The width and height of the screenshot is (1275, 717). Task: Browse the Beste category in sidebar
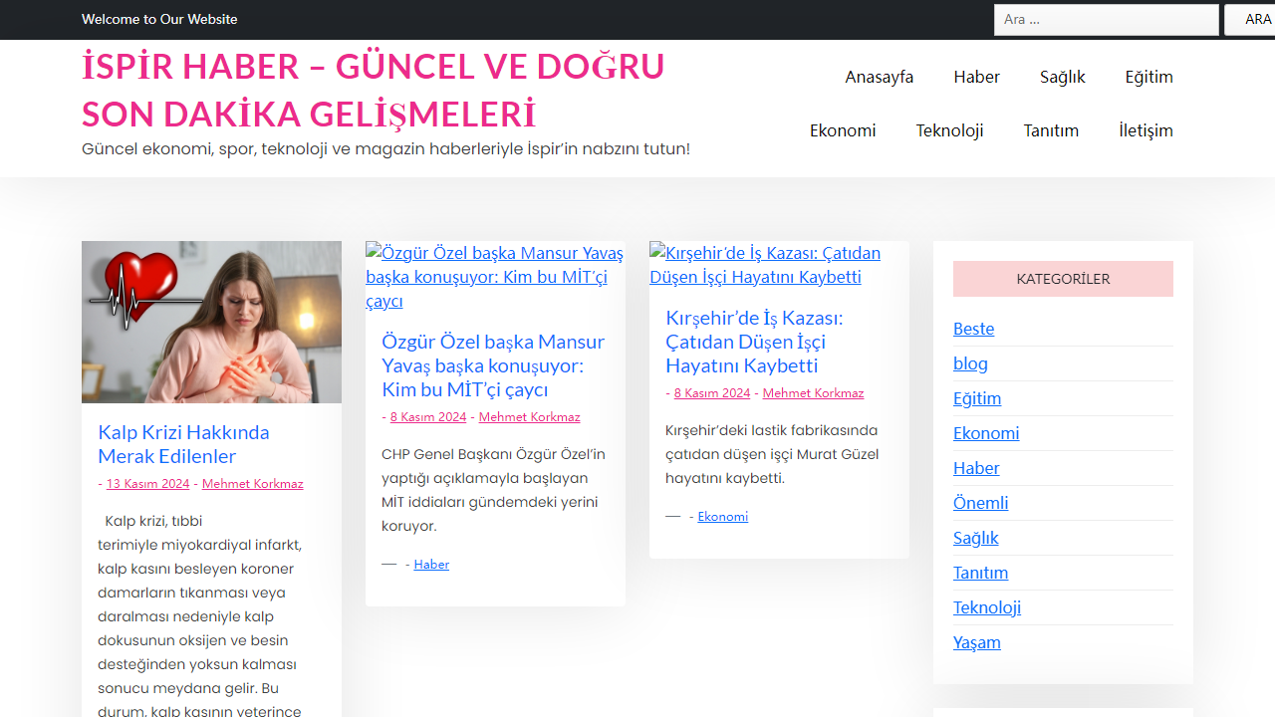coord(973,329)
